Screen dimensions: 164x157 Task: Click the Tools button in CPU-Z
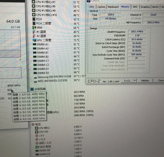pyautogui.click(x=127, y=81)
